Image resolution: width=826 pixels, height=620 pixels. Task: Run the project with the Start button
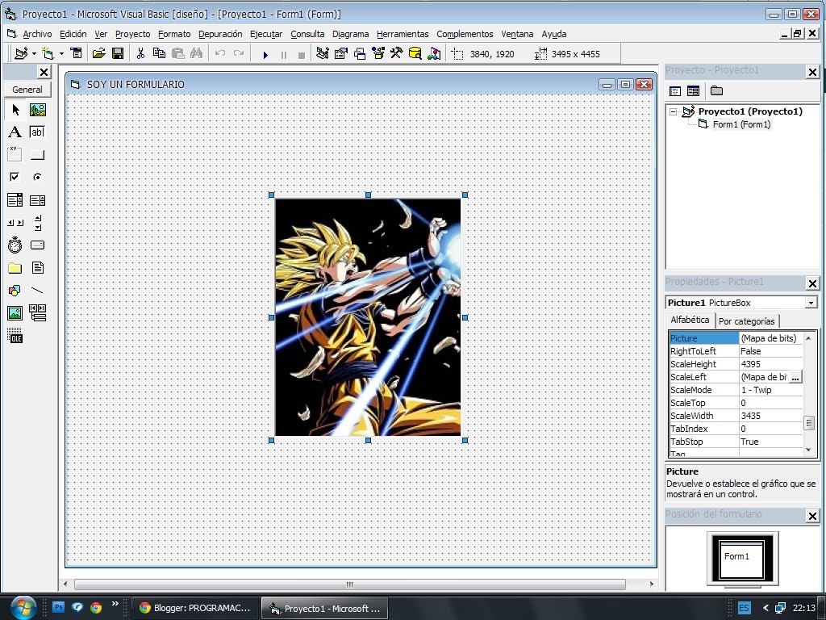pyautogui.click(x=265, y=54)
